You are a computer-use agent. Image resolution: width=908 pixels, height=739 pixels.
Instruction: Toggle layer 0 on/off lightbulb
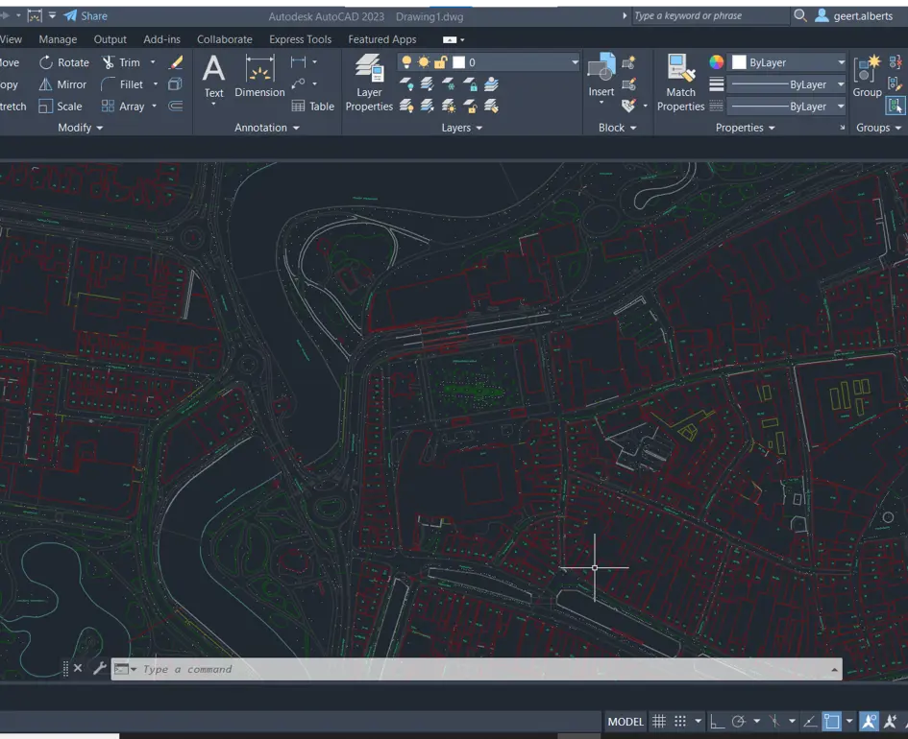coord(407,62)
